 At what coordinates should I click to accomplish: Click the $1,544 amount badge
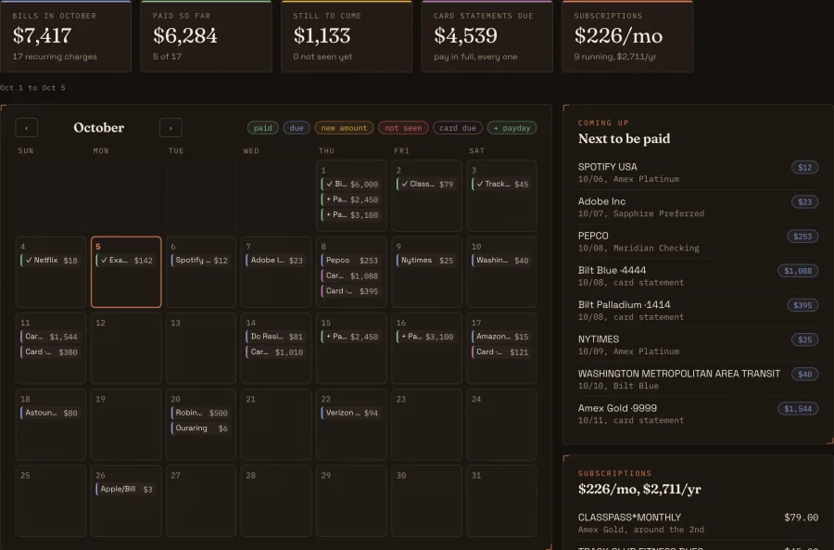coord(798,409)
